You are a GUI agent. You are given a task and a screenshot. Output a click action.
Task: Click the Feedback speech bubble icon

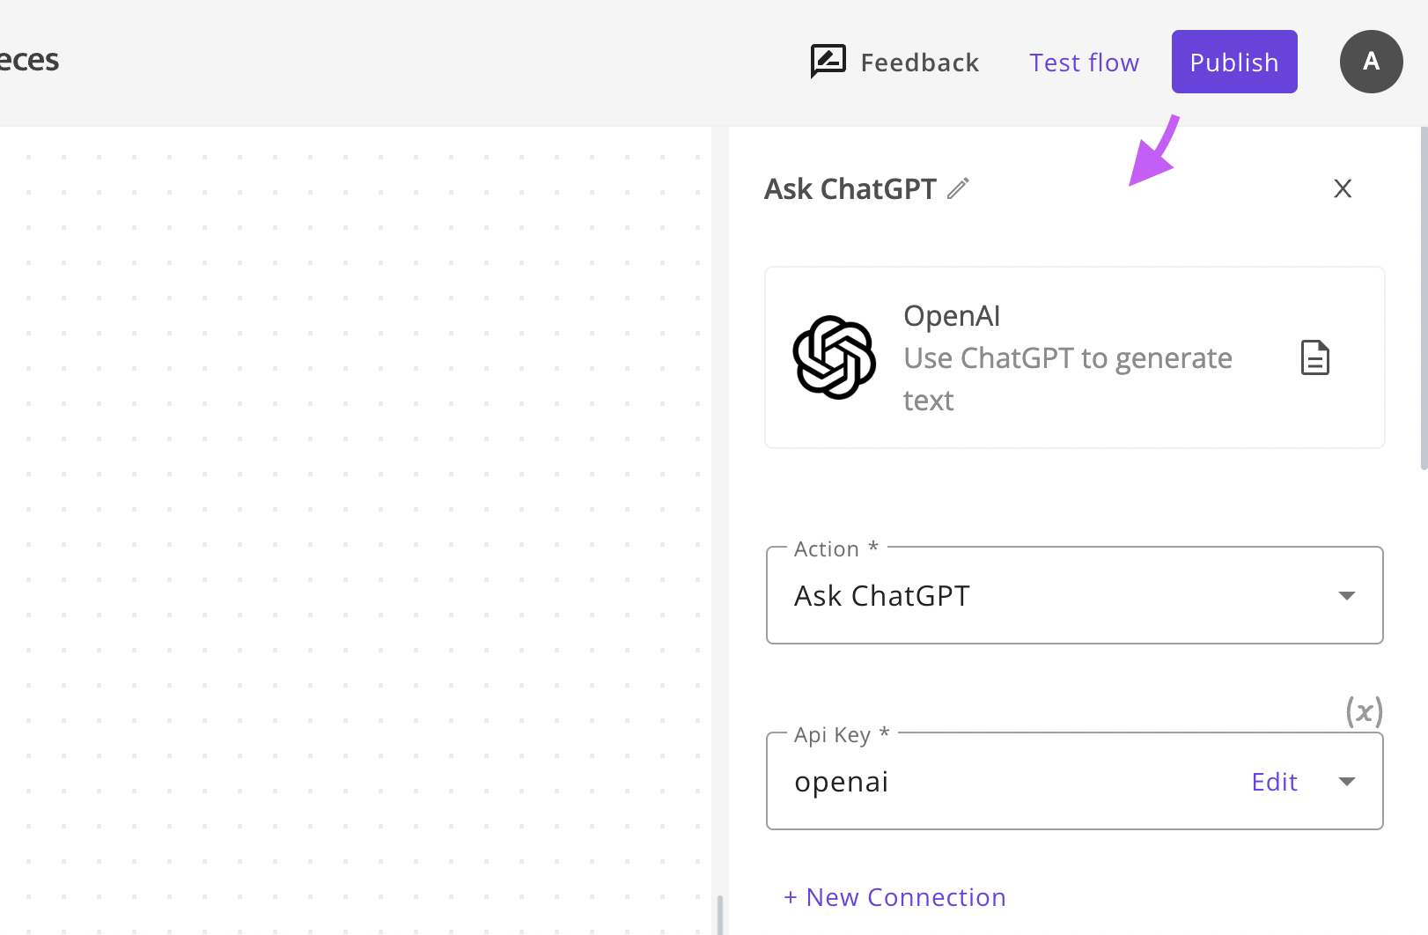coord(826,61)
